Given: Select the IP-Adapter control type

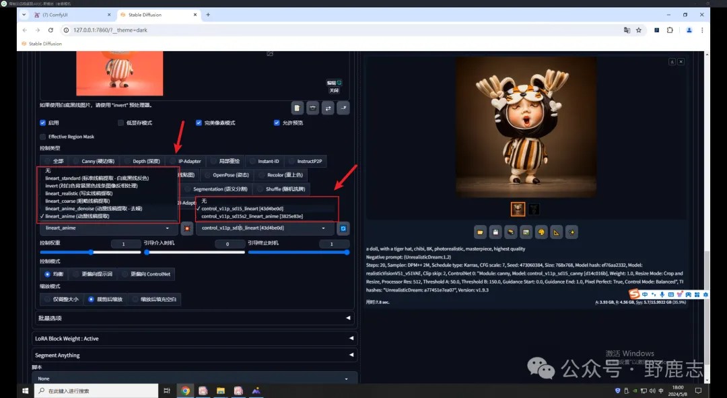Looking at the screenshot, I should point(186,162).
